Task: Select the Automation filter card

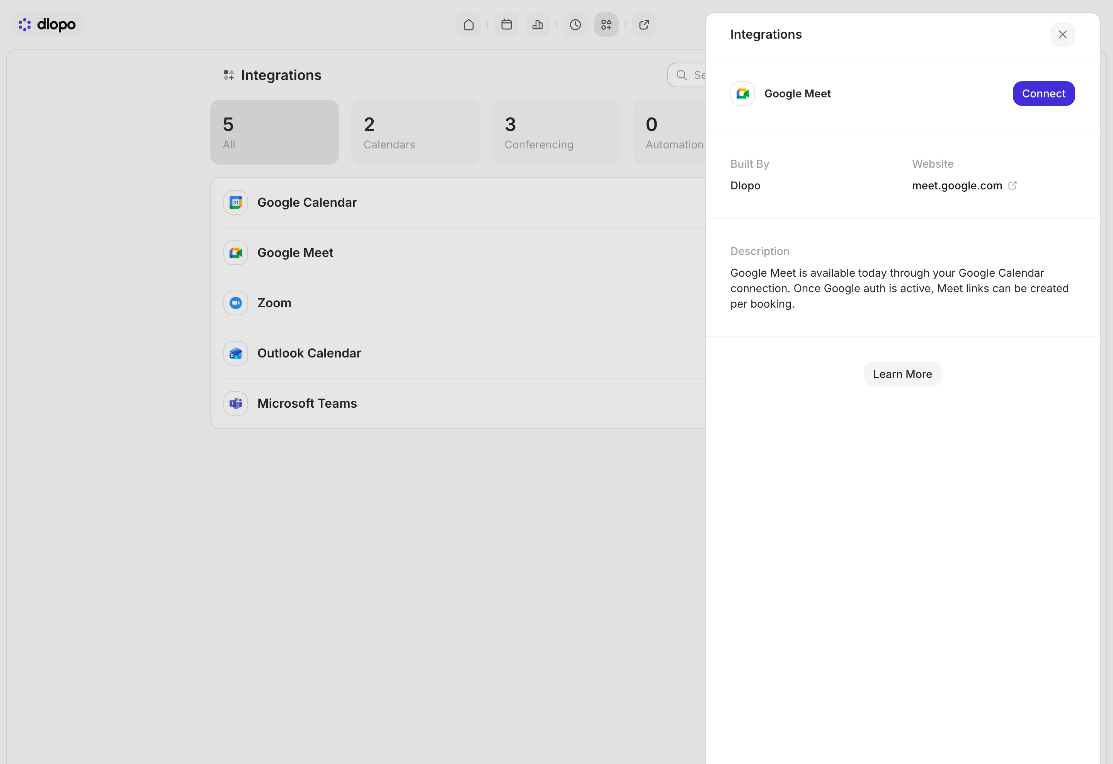Action: [x=669, y=132]
